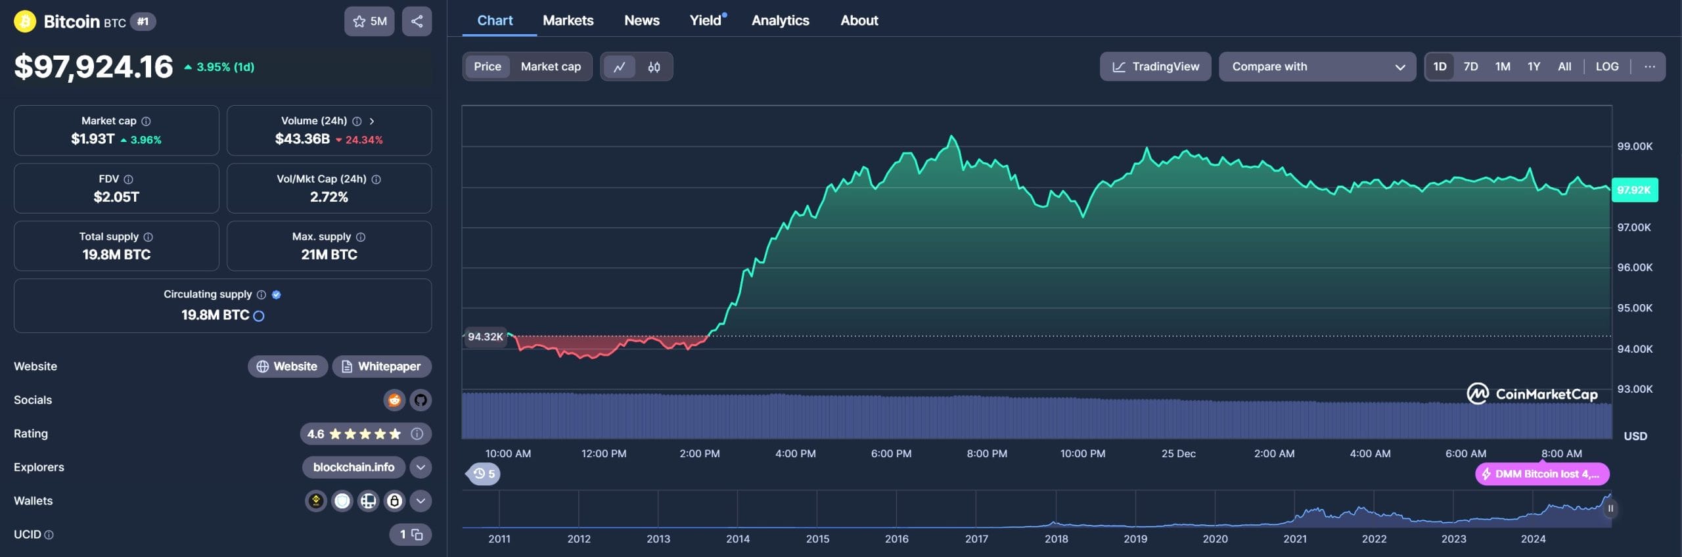Open Bitcoin GitHub social link
Image resolution: width=1682 pixels, height=557 pixels.
(x=420, y=400)
